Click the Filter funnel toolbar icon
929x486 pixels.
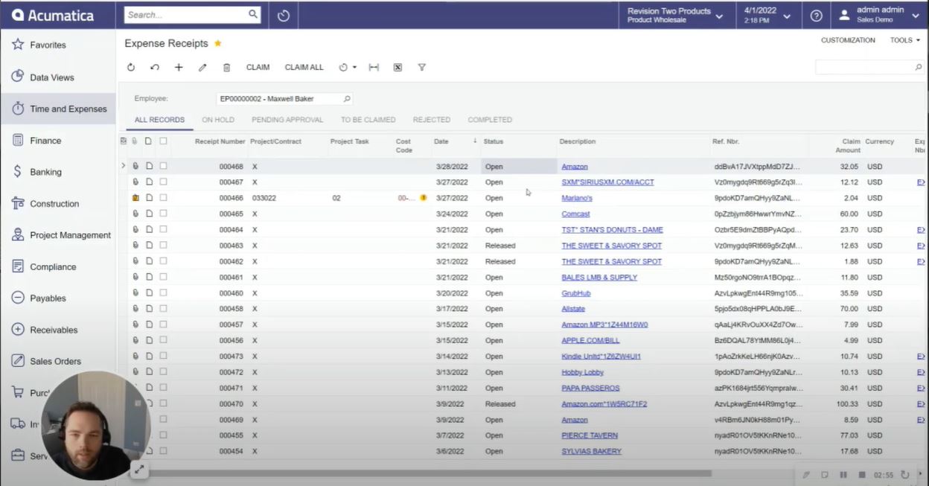coord(421,67)
